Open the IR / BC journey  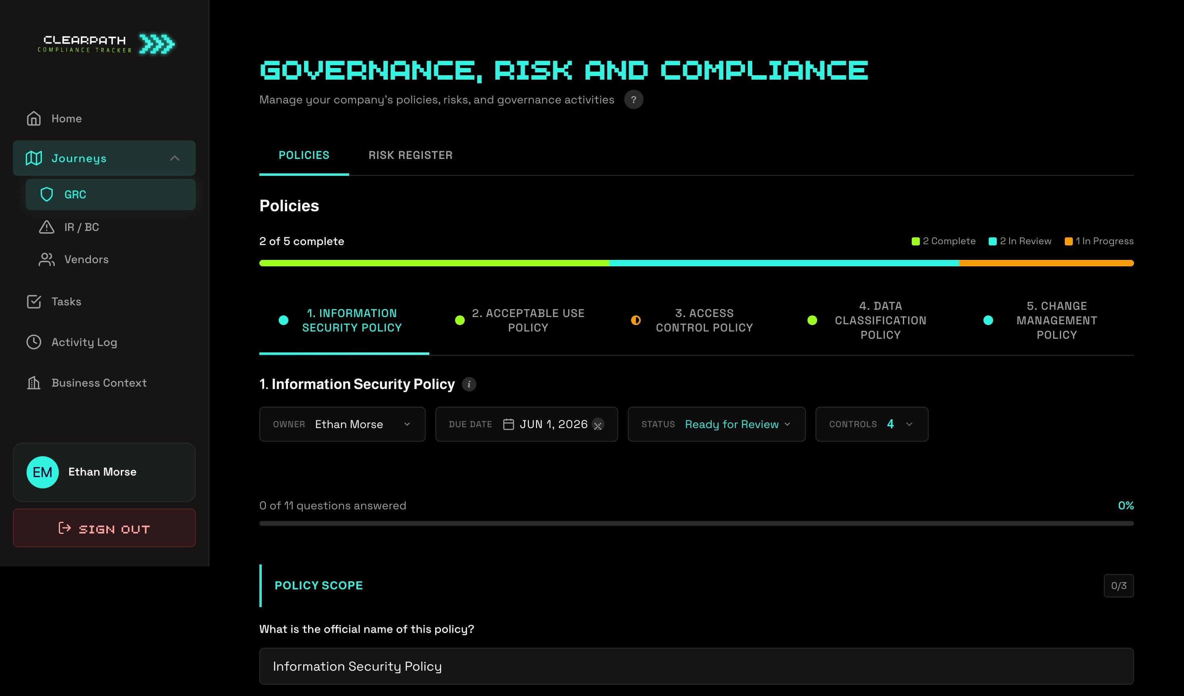(x=110, y=227)
